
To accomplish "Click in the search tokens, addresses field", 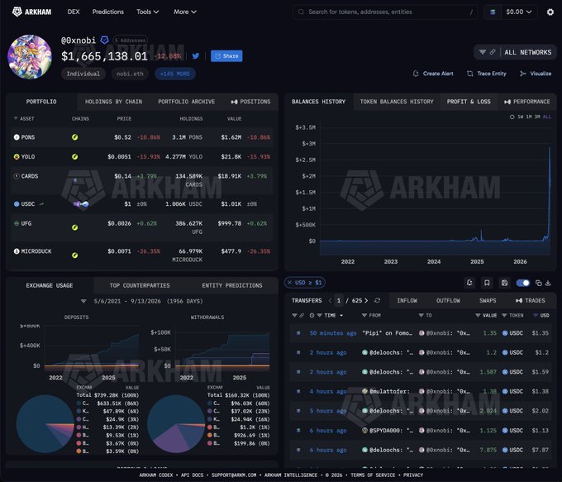I will click(x=385, y=12).
